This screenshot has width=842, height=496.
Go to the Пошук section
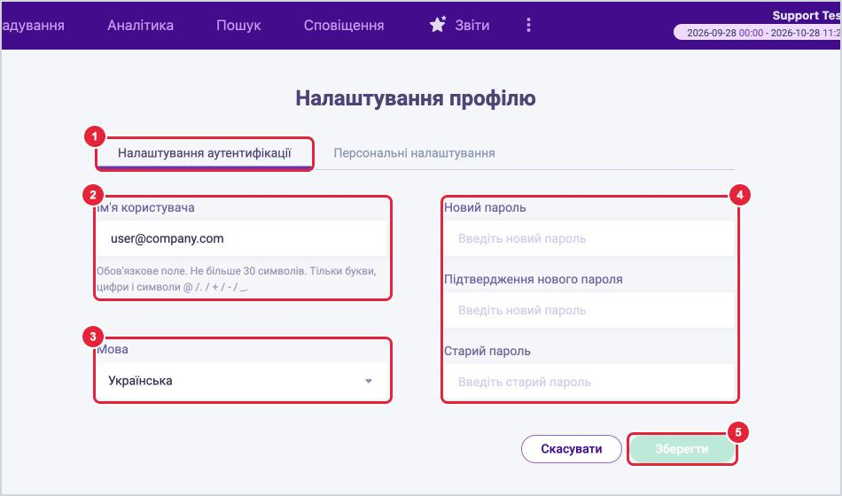point(238,25)
